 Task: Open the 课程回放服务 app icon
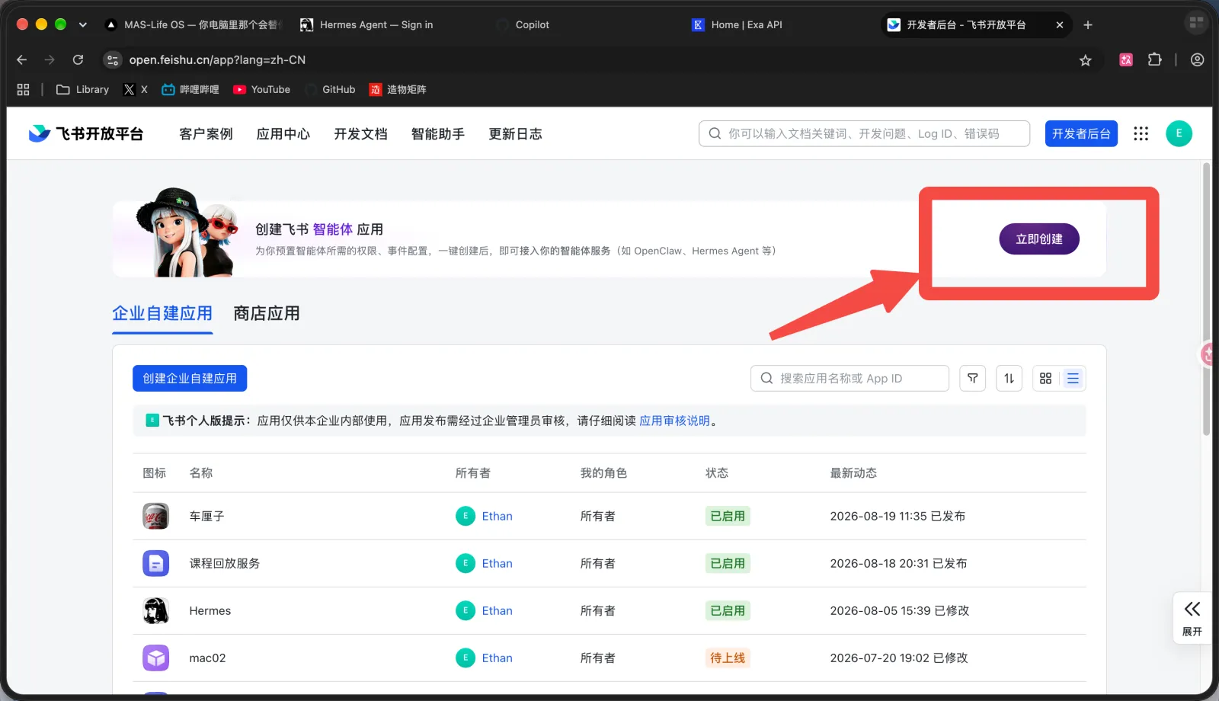pos(155,563)
